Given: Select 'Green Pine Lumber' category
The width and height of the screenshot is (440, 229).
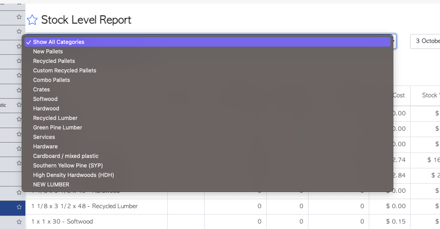Looking at the screenshot, I should [x=207, y=128].
